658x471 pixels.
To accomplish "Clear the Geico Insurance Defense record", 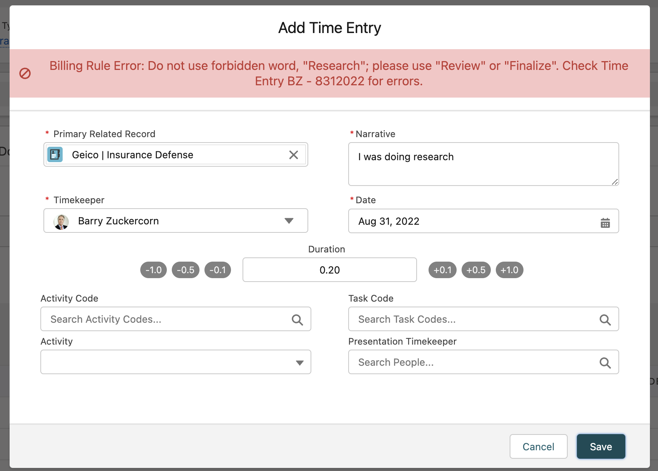I will 294,155.
